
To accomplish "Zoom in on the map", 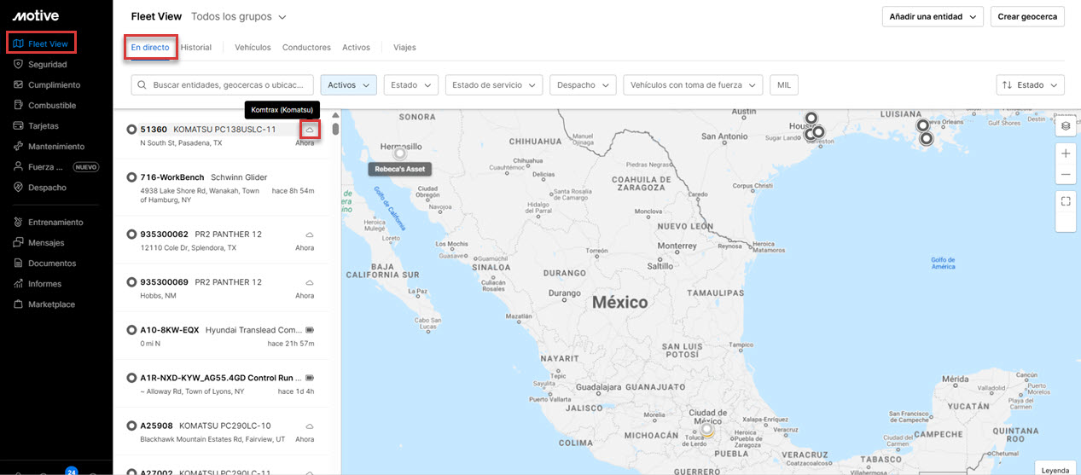I will coord(1066,154).
